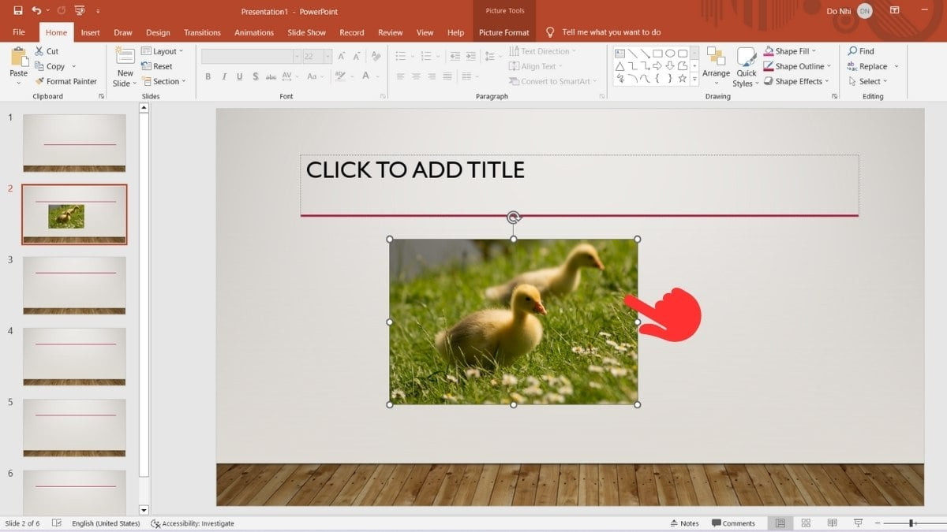Open the Find tool
The image size is (947, 532).
861,51
